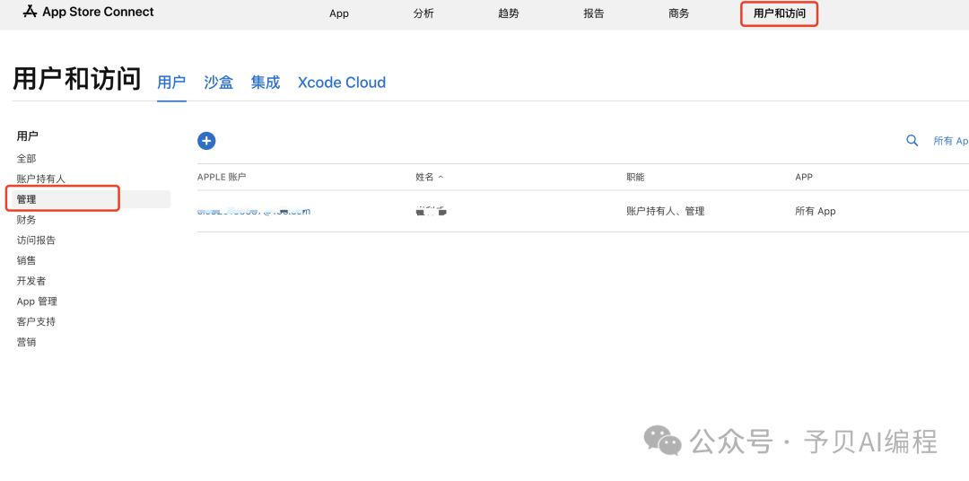Select the 用户 tab
Image resolution: width=969 pixels, height=481 pixels.
coord(171,83)
